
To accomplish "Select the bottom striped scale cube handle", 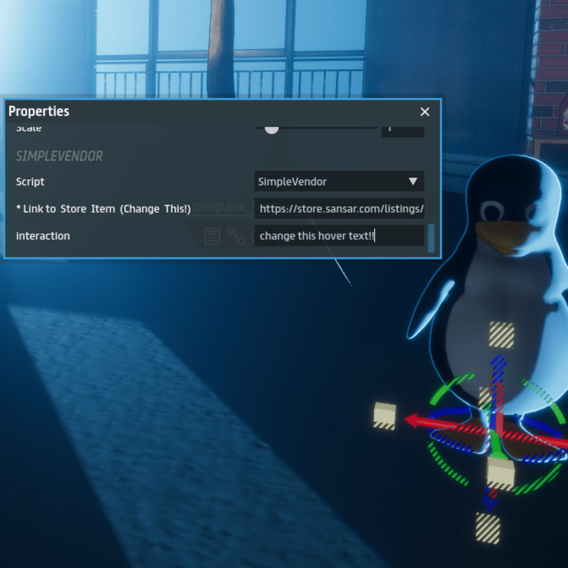I will point(487,528).
